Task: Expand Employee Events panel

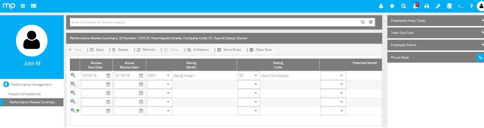Action: (x=435, y=45)
